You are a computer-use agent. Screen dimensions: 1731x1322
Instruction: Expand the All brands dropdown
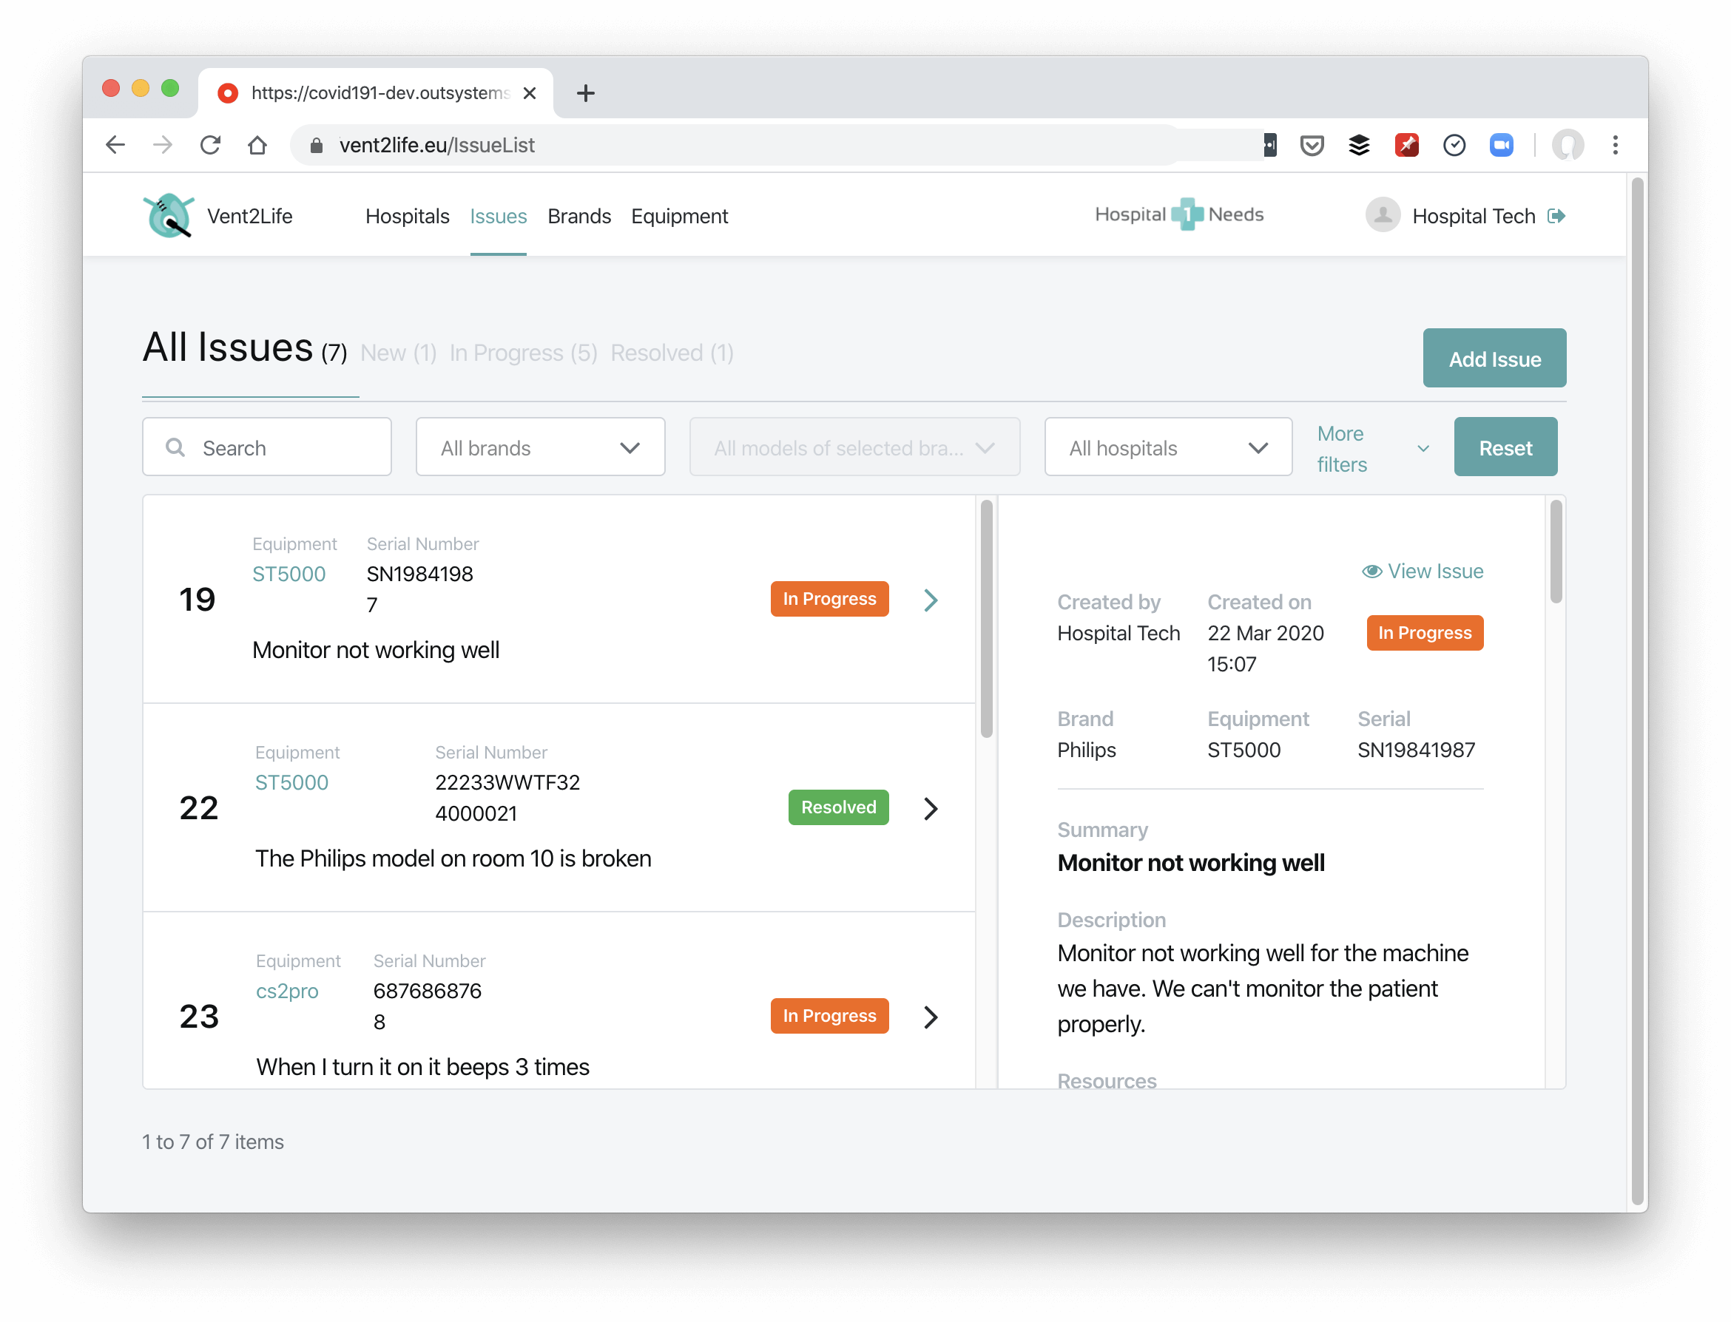[x=540, y=447]
